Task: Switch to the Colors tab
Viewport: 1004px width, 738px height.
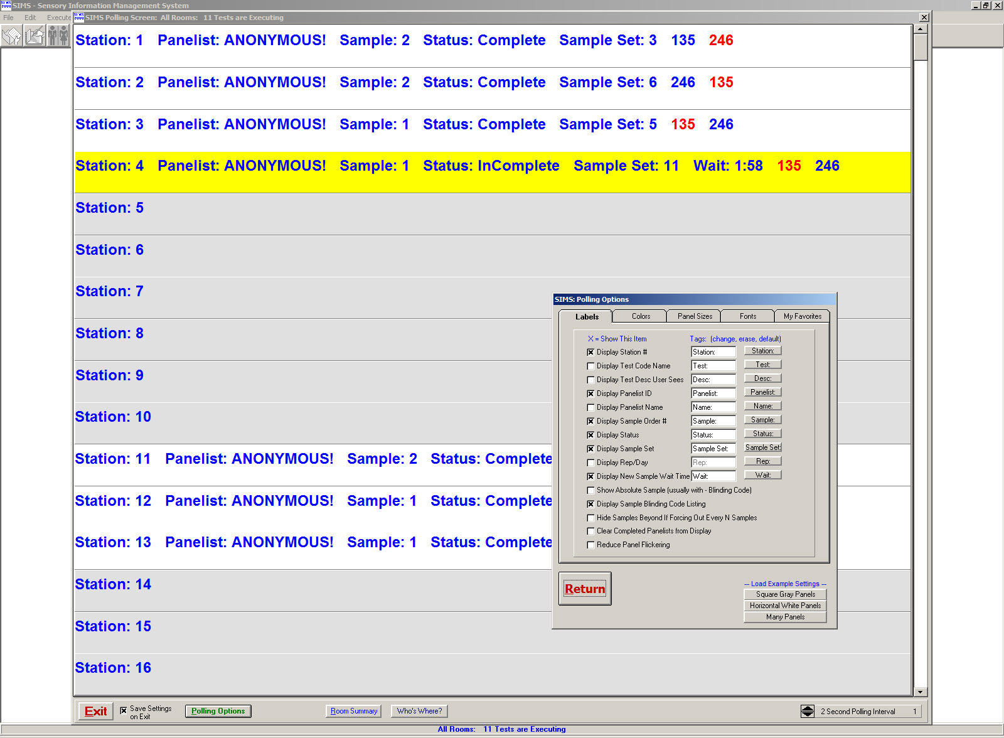Action: coord(641,316)
